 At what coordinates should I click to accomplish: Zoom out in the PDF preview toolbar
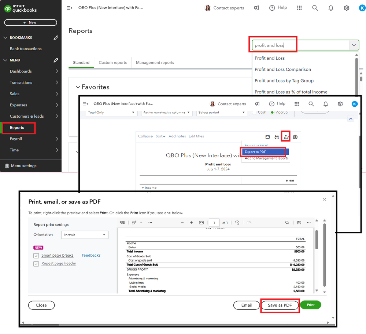point(182,223)
